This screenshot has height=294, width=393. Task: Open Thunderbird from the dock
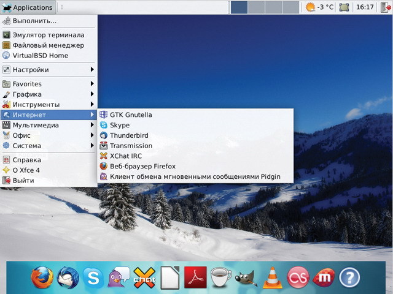tap(68, 277)
